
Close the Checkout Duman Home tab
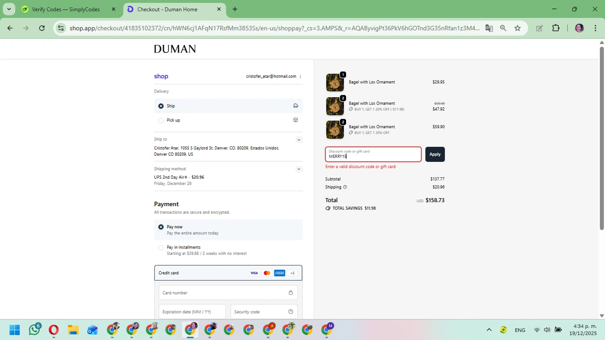[x=219, y=9]
